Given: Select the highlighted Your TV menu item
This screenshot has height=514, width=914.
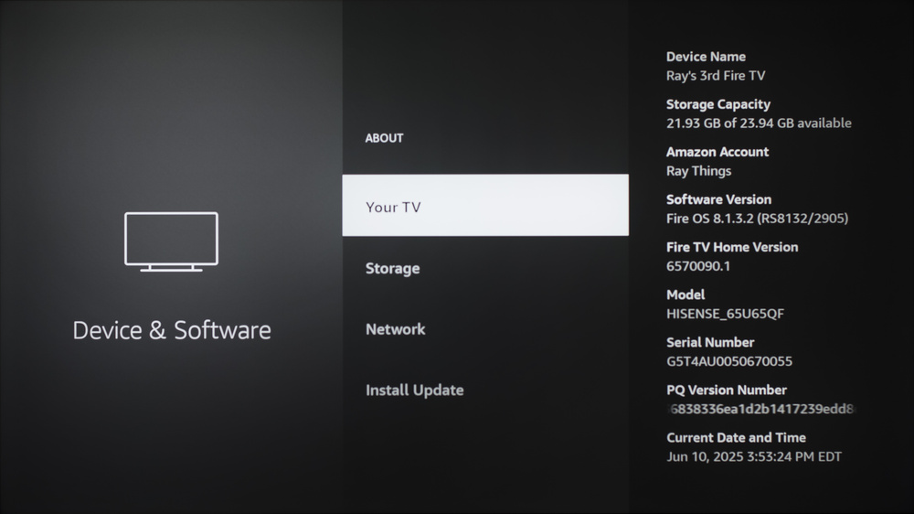Looking at the screenshot, I should 484,206.
